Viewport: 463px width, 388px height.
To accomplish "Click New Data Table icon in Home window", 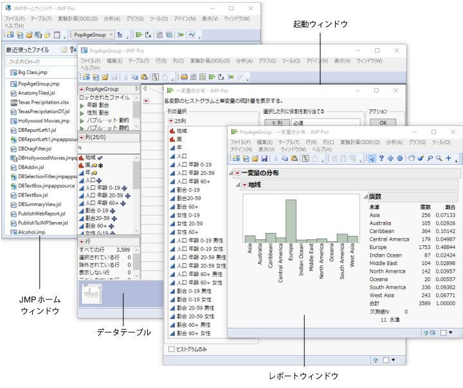I will (x=10, y=35).
